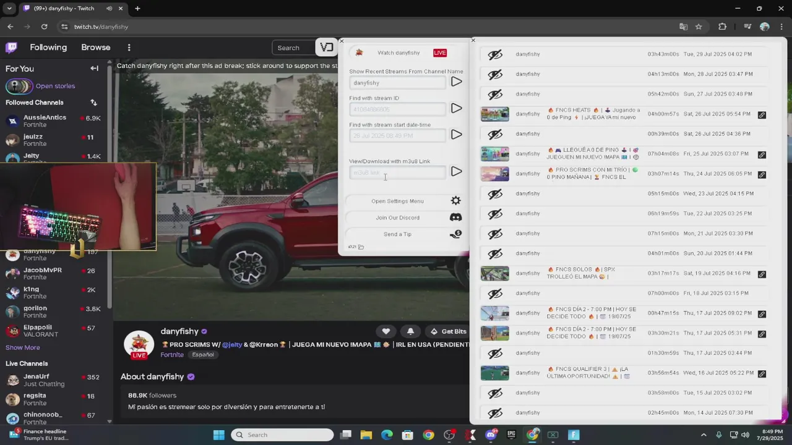
Task: Toggle hidden-eye icon for Sun, 27 Jul 03:48 PM row
Action: click(495, 94)
